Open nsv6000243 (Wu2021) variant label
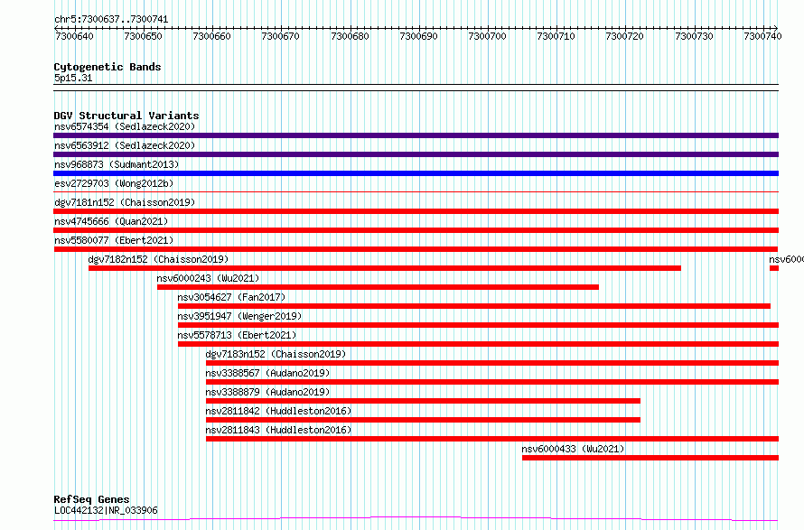This screenshot has width=804, height=530. click(x=208, y=278)
